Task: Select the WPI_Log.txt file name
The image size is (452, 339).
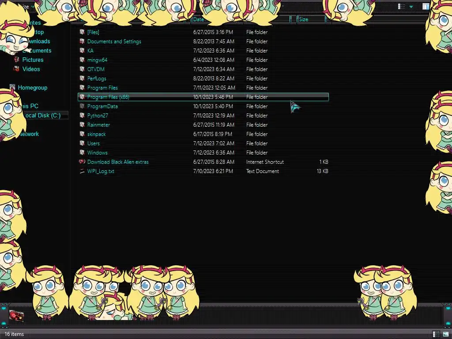Action: (x=101, y=171)
